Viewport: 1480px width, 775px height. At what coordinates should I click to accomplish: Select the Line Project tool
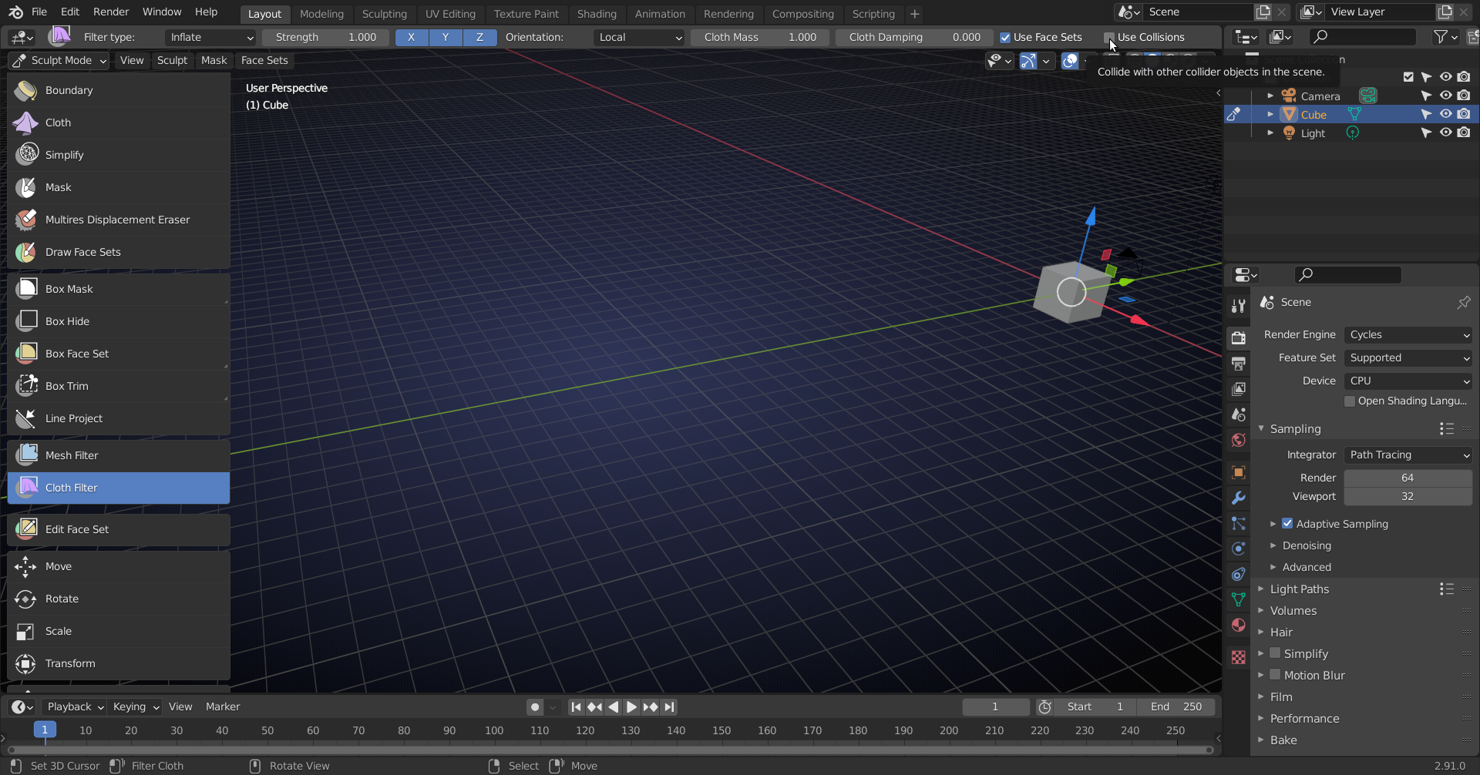click(x=73, y=418)
